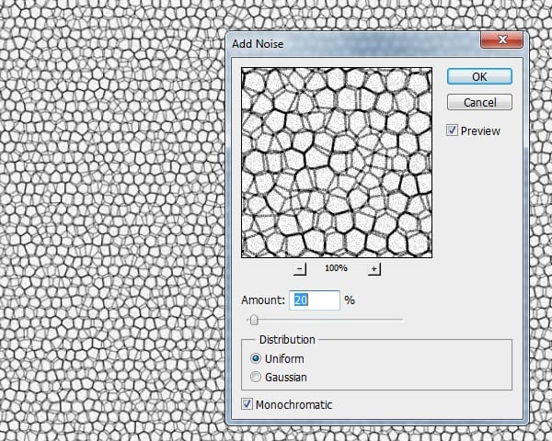Select the Gaussian distribution option
This screenshot has height=441, width=552.
(x=256, y=377)
